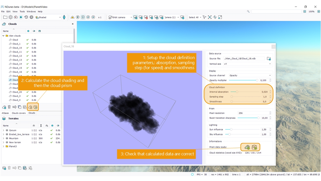Toggle the green checkmark for Mountain terrain

click(x=51, y=138)
